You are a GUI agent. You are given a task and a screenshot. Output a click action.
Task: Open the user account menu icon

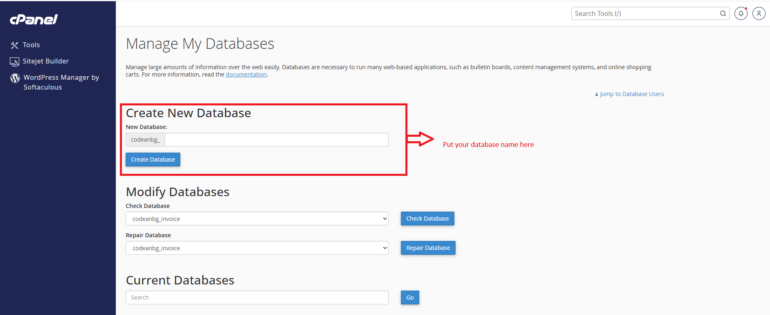click(759, 13)
